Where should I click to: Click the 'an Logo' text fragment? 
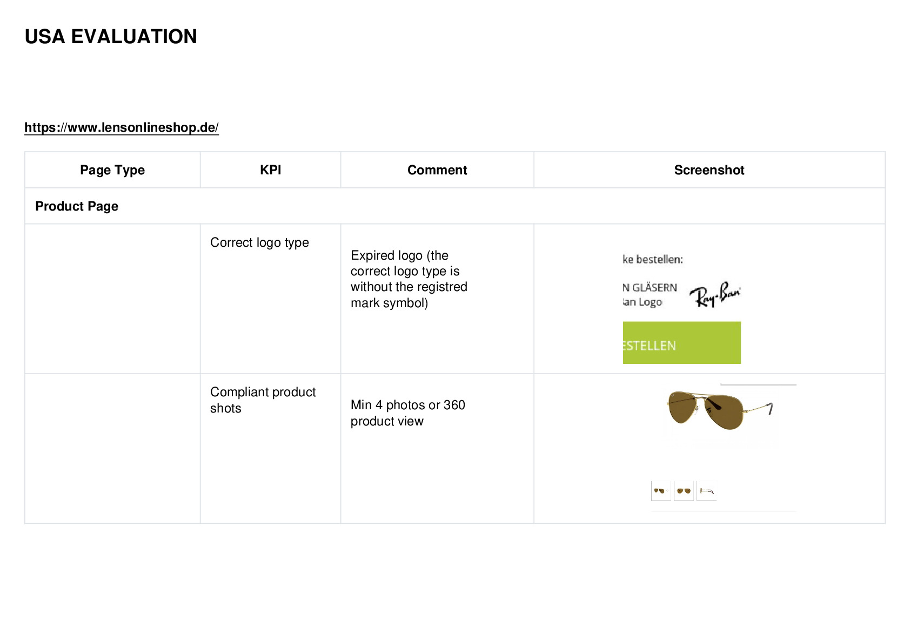tap(643, 302)
